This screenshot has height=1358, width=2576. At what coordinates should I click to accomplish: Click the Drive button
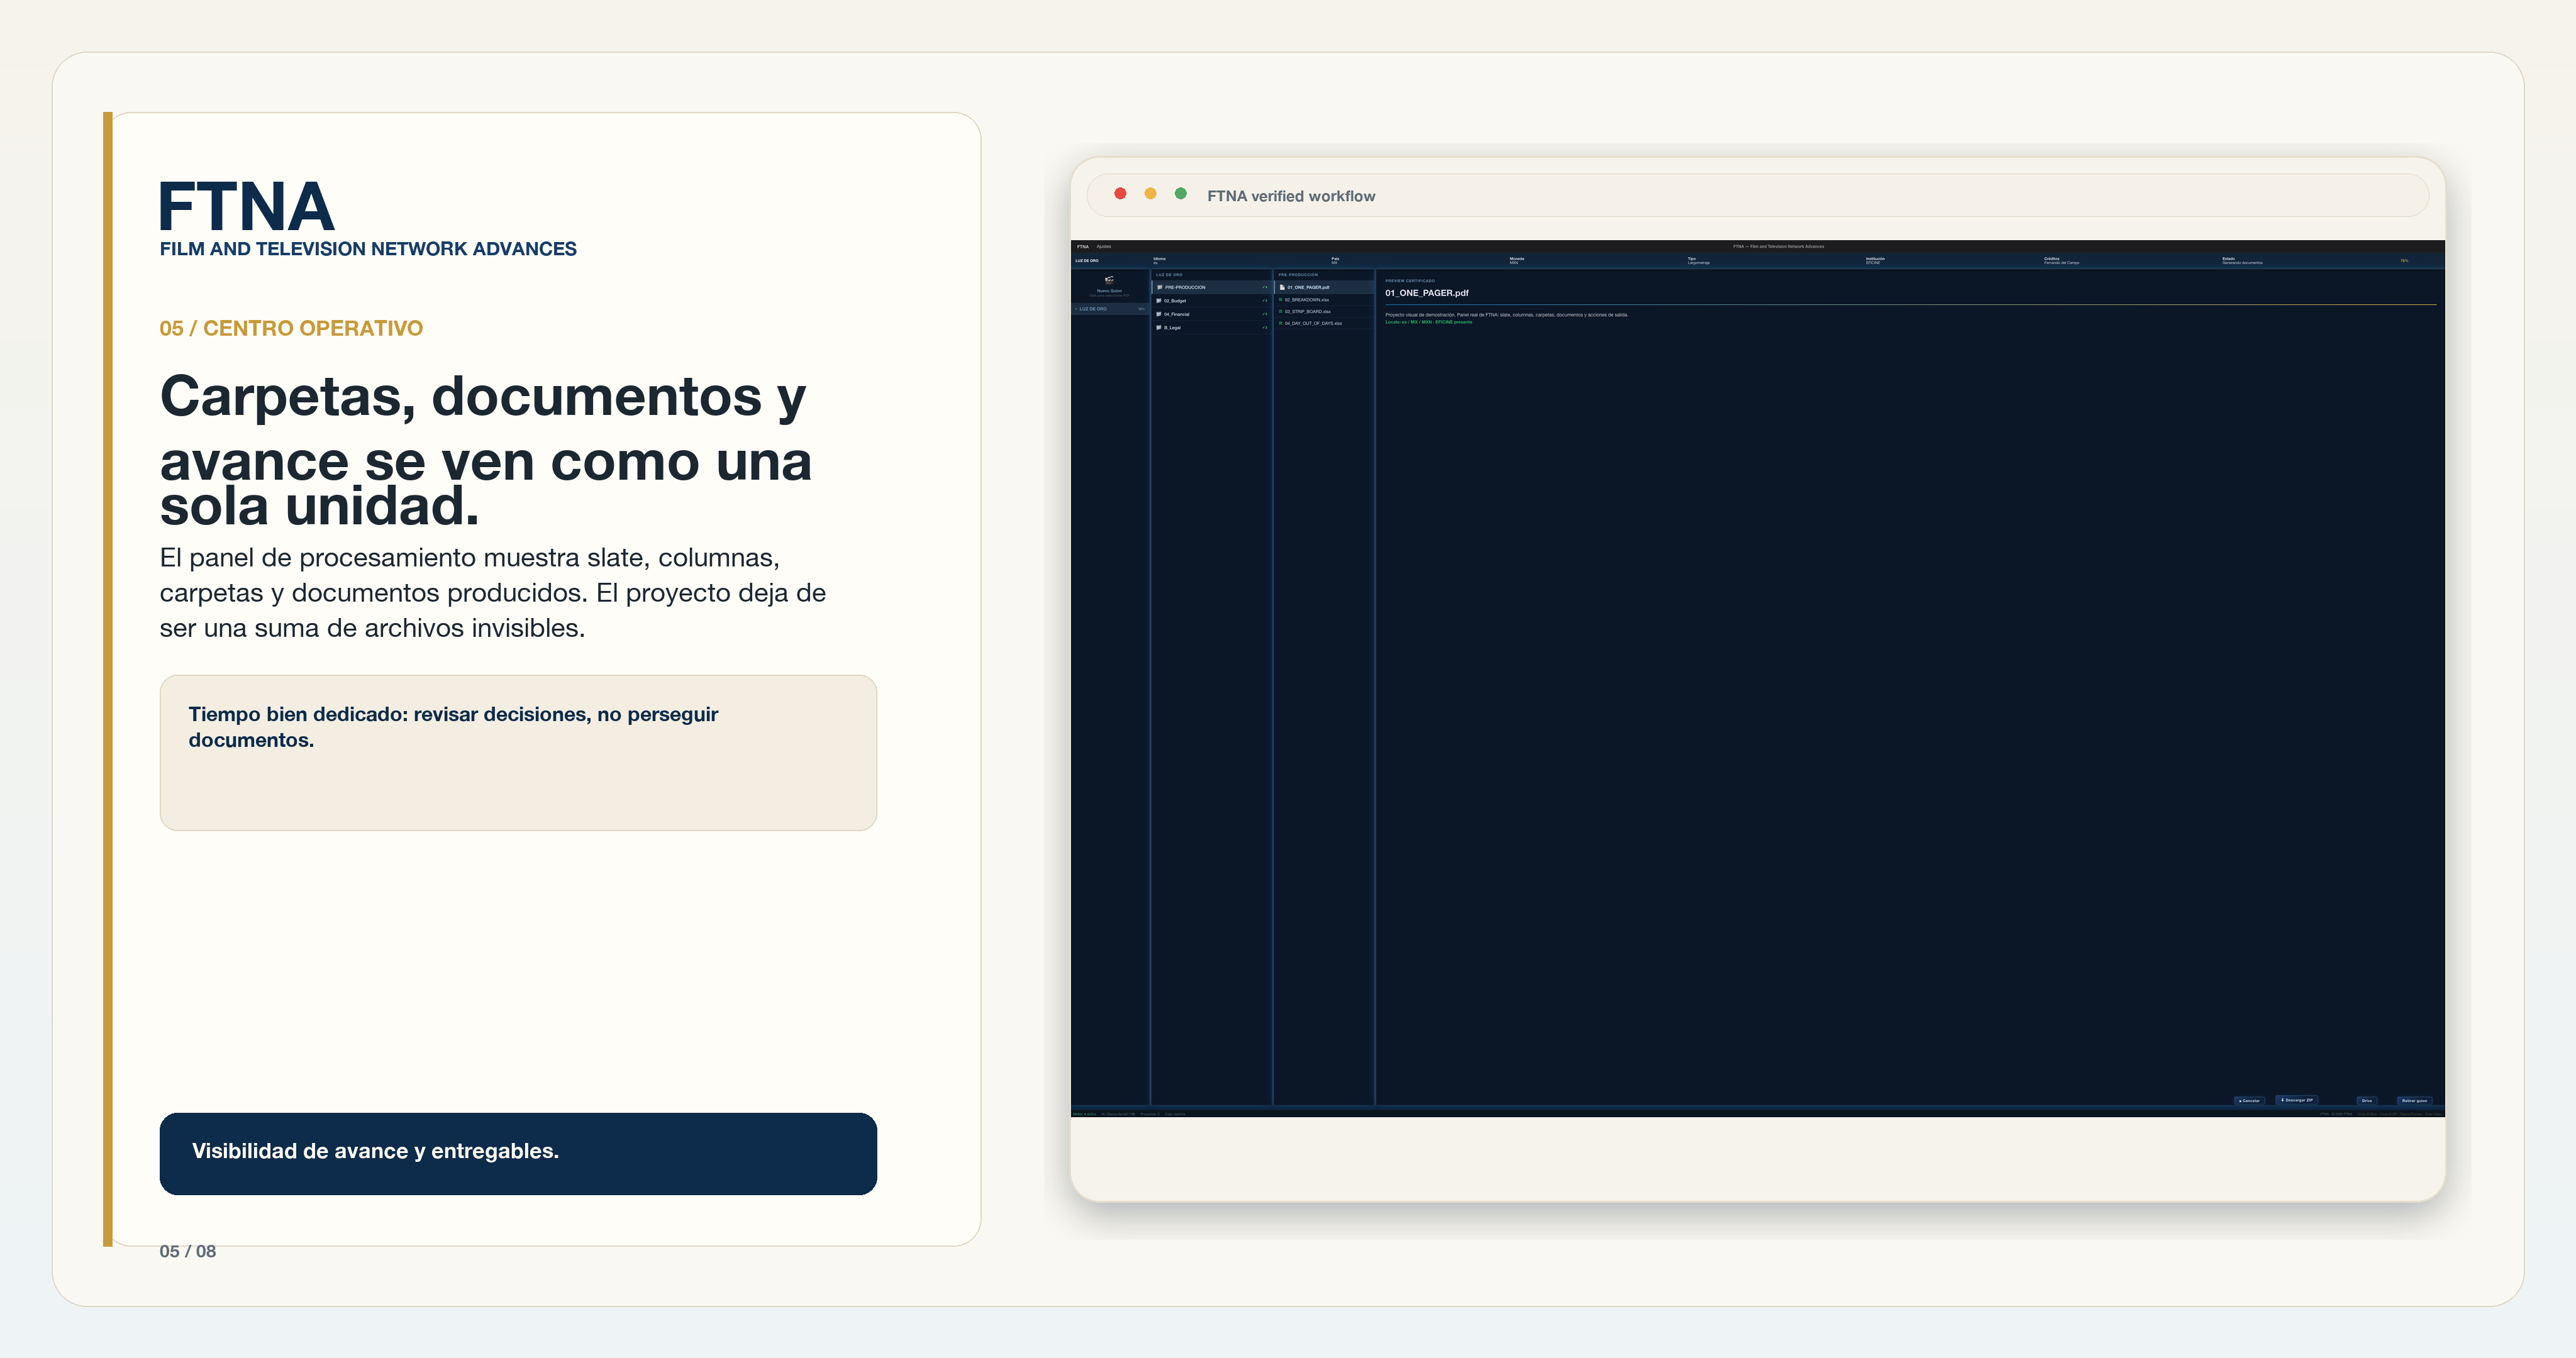tap(2367, 1101)
